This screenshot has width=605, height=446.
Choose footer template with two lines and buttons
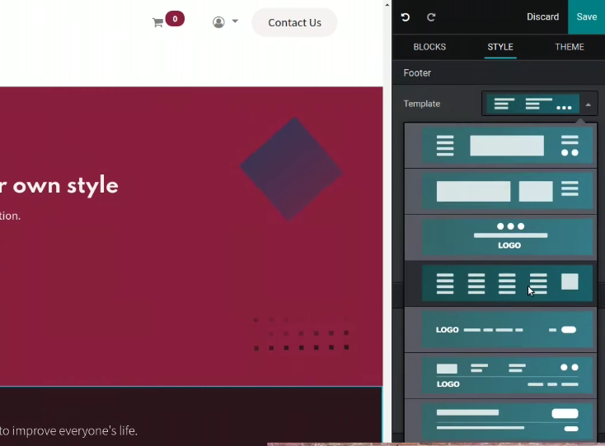(507, 421)
